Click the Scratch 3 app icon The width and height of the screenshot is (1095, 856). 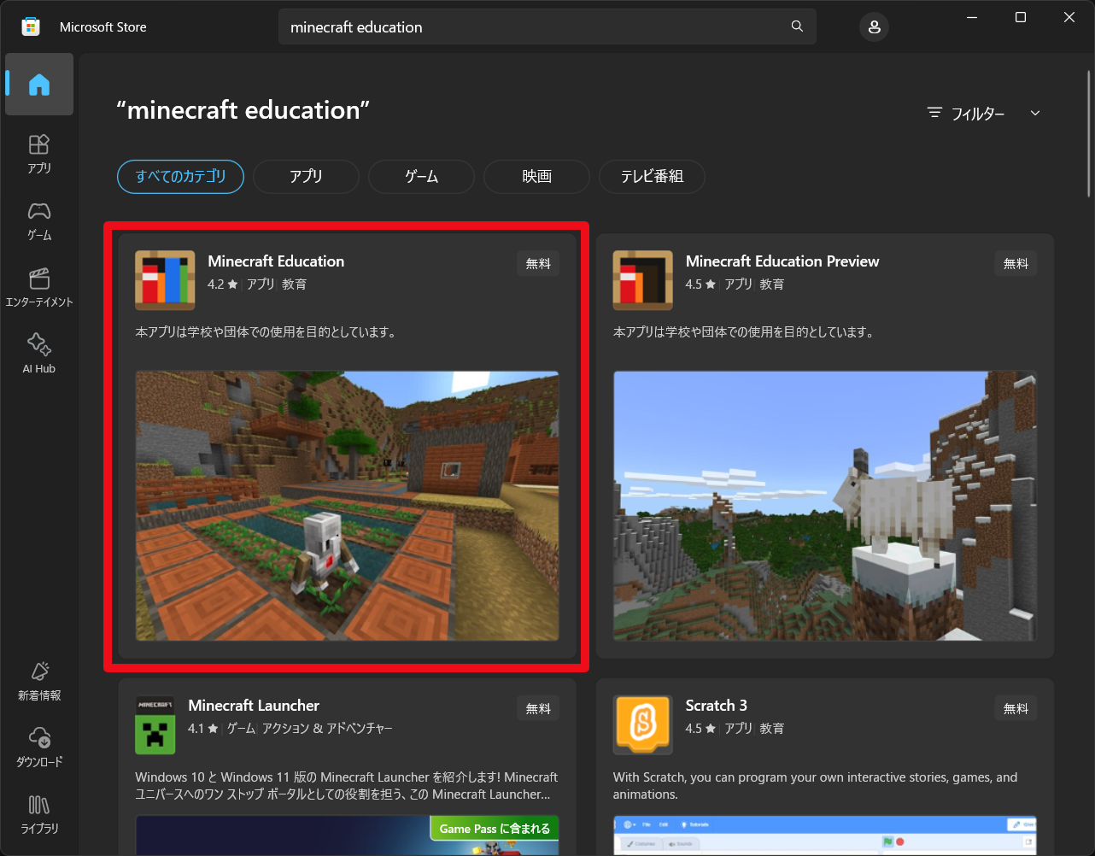642,724
